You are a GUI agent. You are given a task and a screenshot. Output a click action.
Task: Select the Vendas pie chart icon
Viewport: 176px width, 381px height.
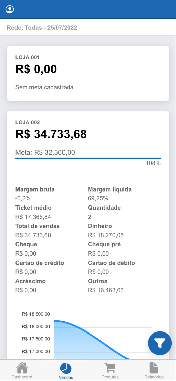(x=66, y=368)
